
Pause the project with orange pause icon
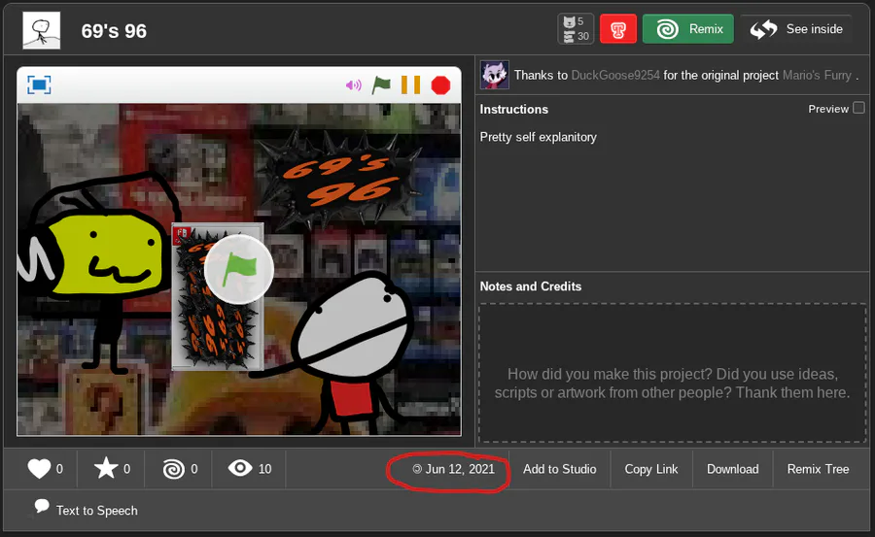point(410,85)
